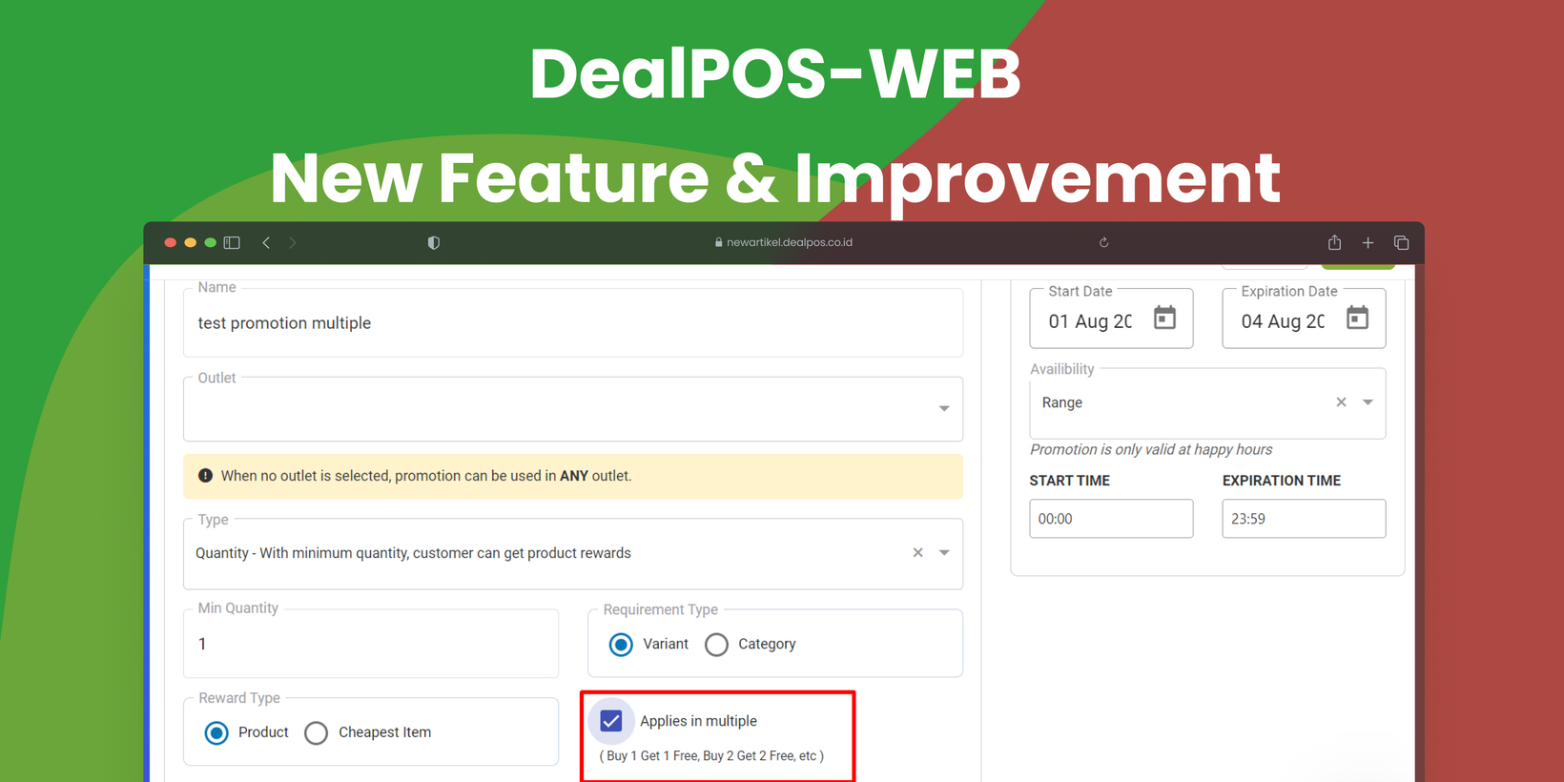
Task: Click the Start Date field 01 Aug
Action: point(1111,319)
